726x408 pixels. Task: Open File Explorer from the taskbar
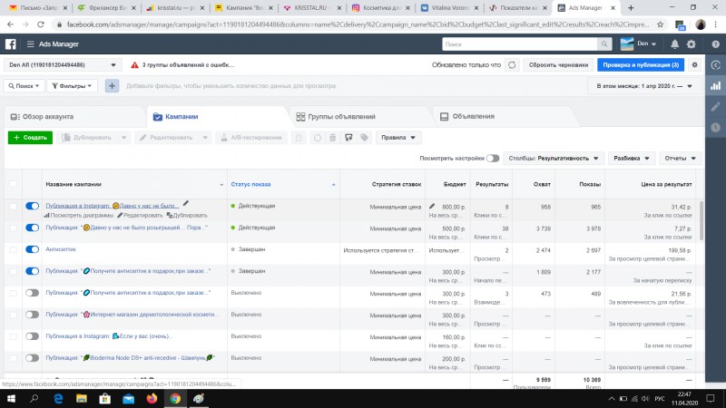[x=82, y=398]
